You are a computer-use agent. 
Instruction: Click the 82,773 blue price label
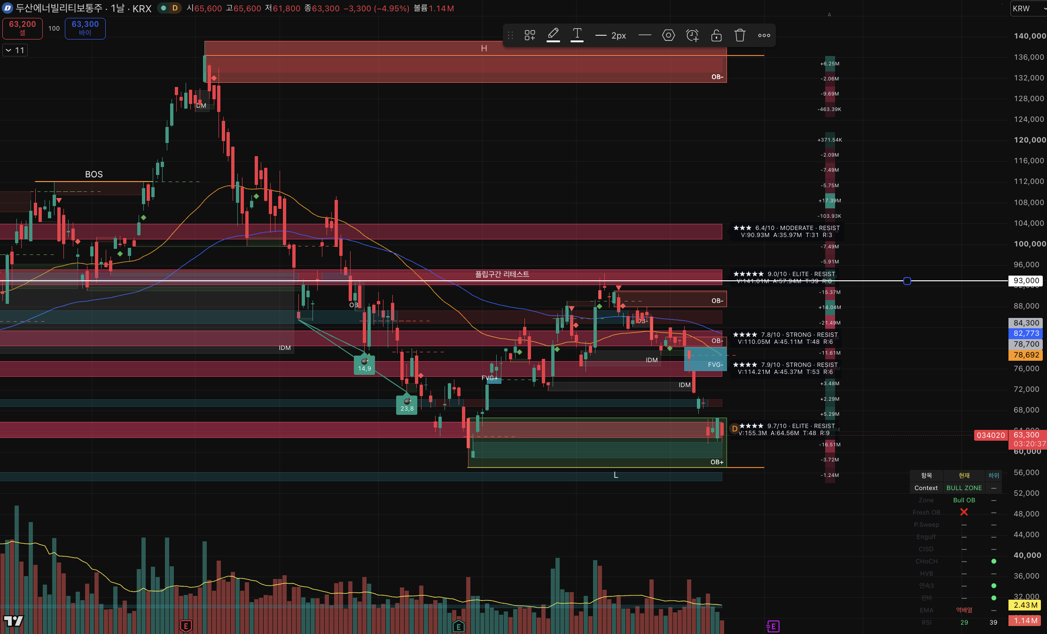1026,333
